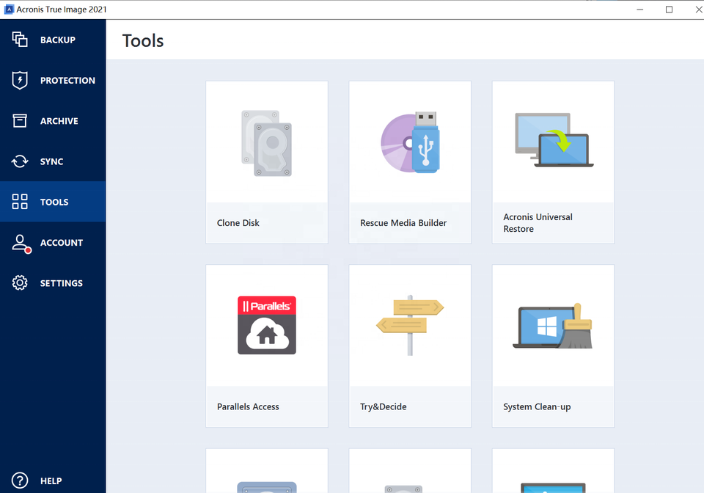Click the Clone Disk label
Screen dimensions: 704x493
238,223
